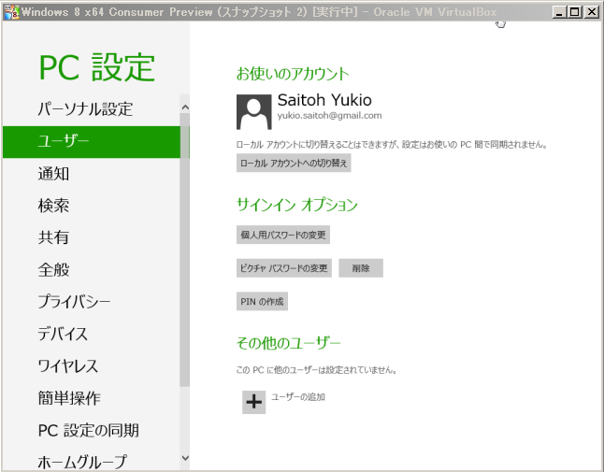The image size is (604, 472).
Task: Click the plus icon to add user
Action: [253, 402]
